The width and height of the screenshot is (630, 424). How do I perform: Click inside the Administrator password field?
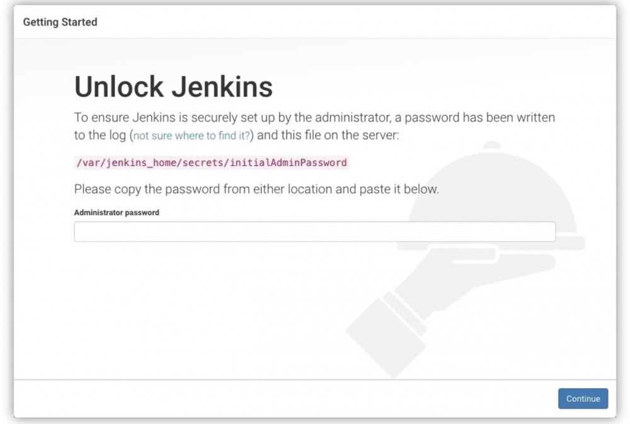tap(315, 232)
